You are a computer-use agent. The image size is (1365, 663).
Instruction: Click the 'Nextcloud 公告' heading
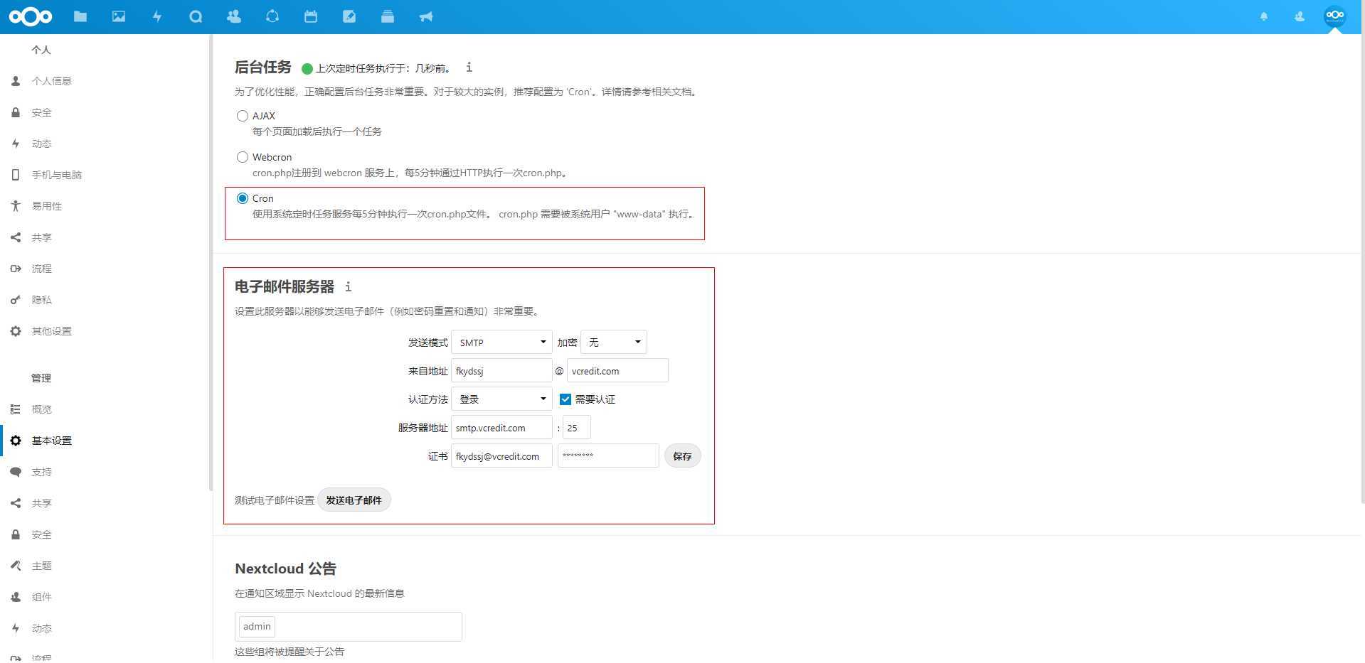[285, 568]
